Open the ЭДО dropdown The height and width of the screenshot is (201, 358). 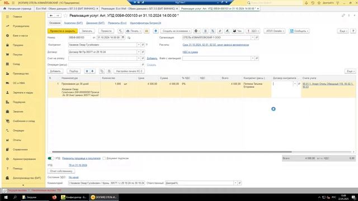tap(253, 31)
